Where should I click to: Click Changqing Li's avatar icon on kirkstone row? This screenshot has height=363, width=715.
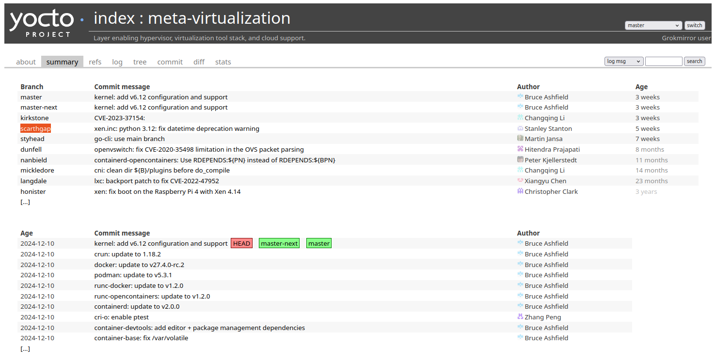click(520, 118)
